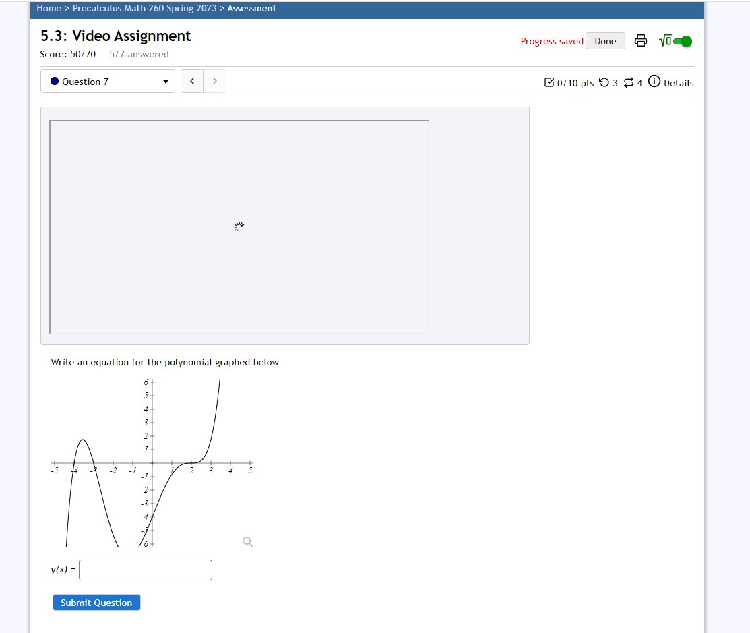750x633 pixels.
Task: Click the √0 math entry icon
Action: coord(664,40)
